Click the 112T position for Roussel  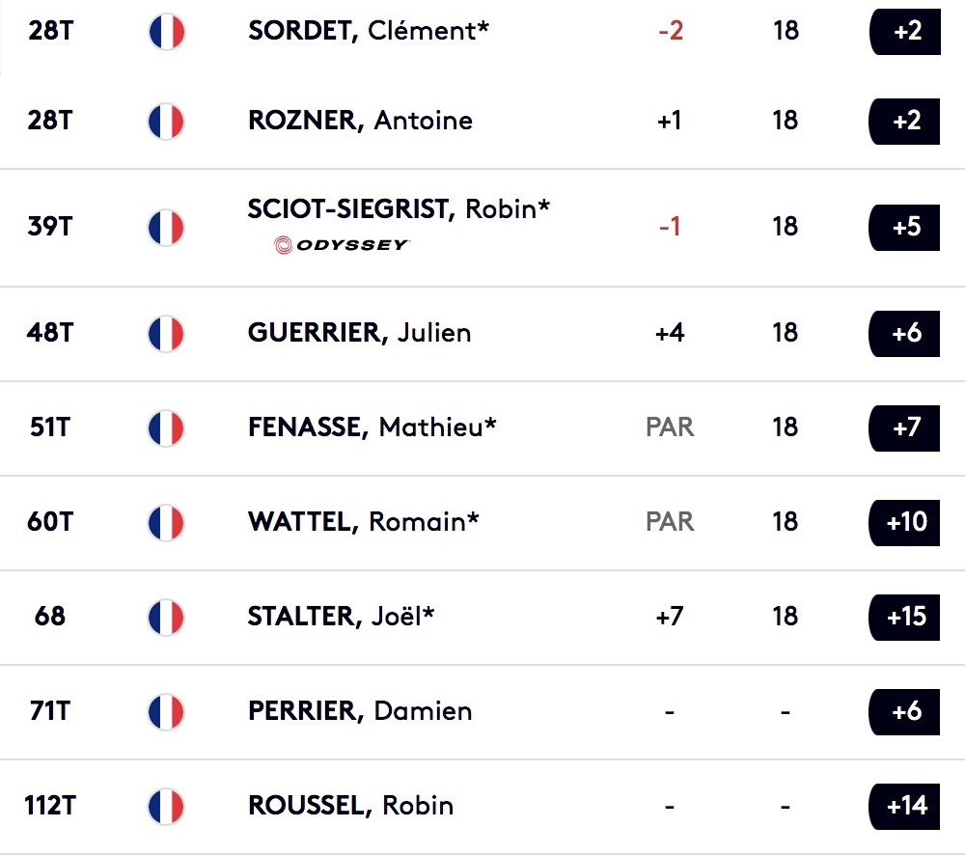(x=50, y=806)
